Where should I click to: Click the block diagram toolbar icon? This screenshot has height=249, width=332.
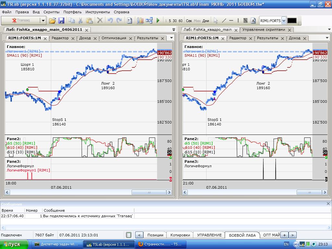(149, 20)
